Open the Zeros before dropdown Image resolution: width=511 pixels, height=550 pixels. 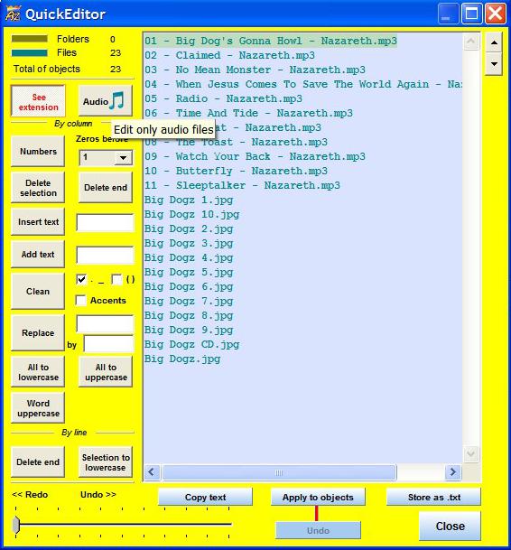tap(123, 158)
